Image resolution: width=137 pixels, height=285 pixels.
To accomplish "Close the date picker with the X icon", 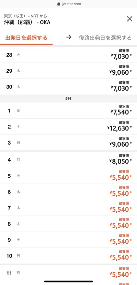I will pyautogui.click(x=129, y=19).
